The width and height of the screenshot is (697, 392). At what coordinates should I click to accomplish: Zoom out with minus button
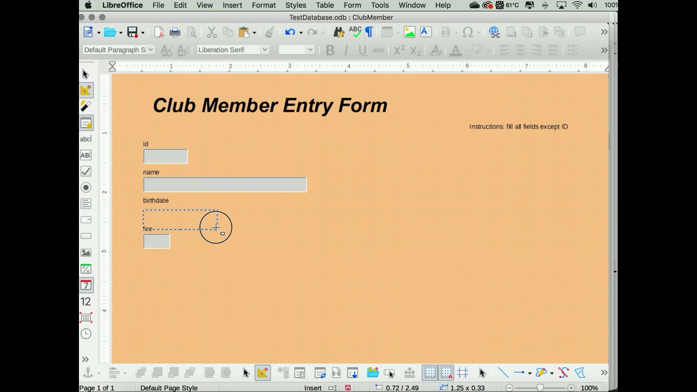[x=509, y=388]
